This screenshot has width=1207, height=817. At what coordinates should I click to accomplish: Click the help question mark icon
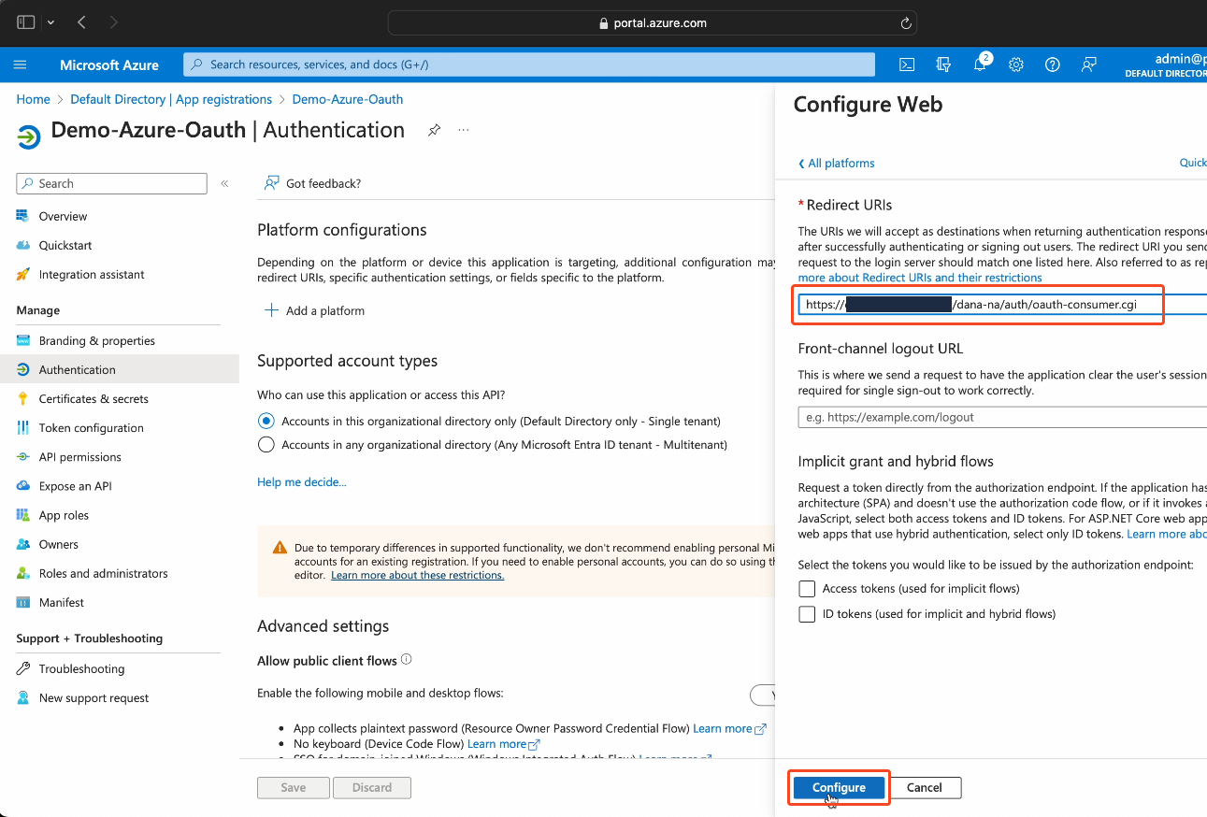pos(1053,64)
